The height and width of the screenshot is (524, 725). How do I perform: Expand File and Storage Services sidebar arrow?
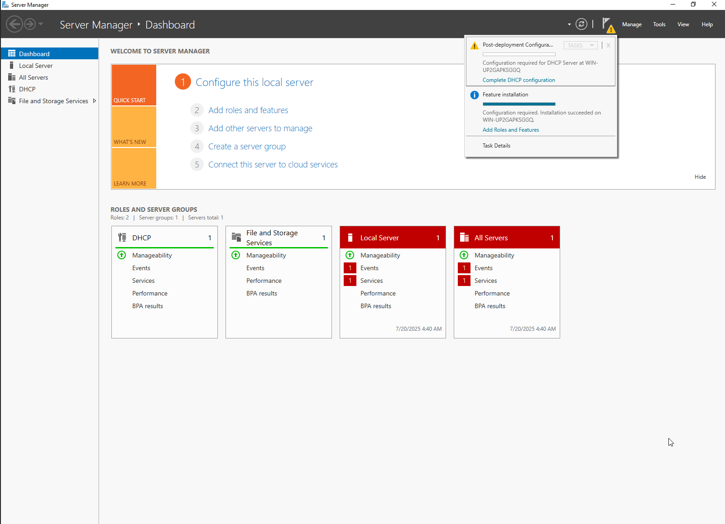[x=94, y=101]
